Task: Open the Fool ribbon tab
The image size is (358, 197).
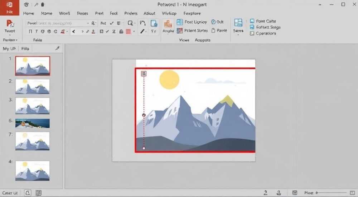Action: (x=114, y=14)
